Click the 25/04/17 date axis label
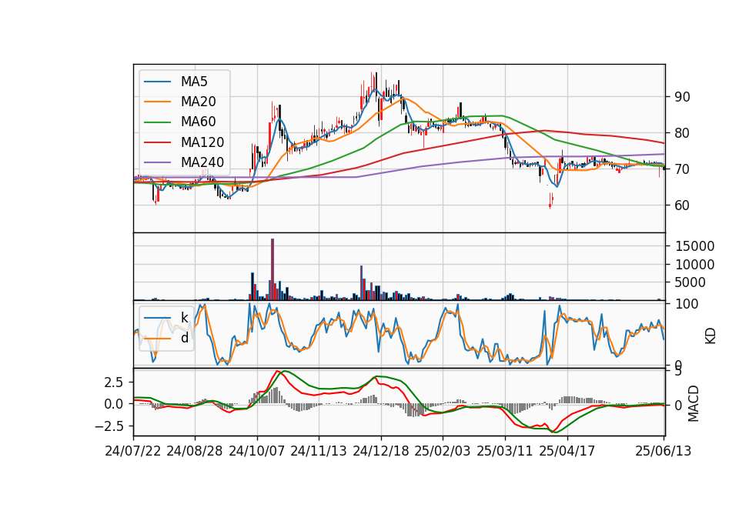The width and height of the screenshot is (739, 531). tap(567, 451)
